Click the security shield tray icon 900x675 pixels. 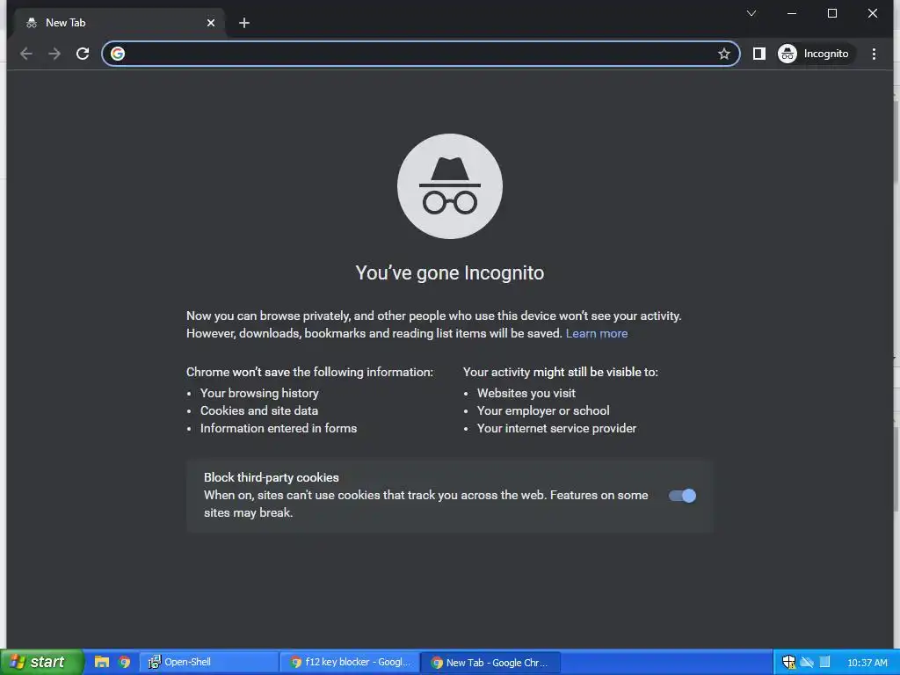(x=788, y=663)
